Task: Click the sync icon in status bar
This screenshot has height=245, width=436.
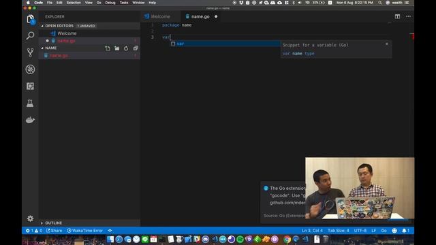Action: pyautogui.click(x=110, y=231)
